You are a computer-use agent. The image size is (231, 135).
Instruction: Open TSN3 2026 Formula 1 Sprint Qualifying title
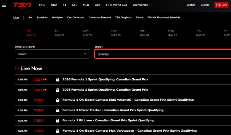pos(105,90)
